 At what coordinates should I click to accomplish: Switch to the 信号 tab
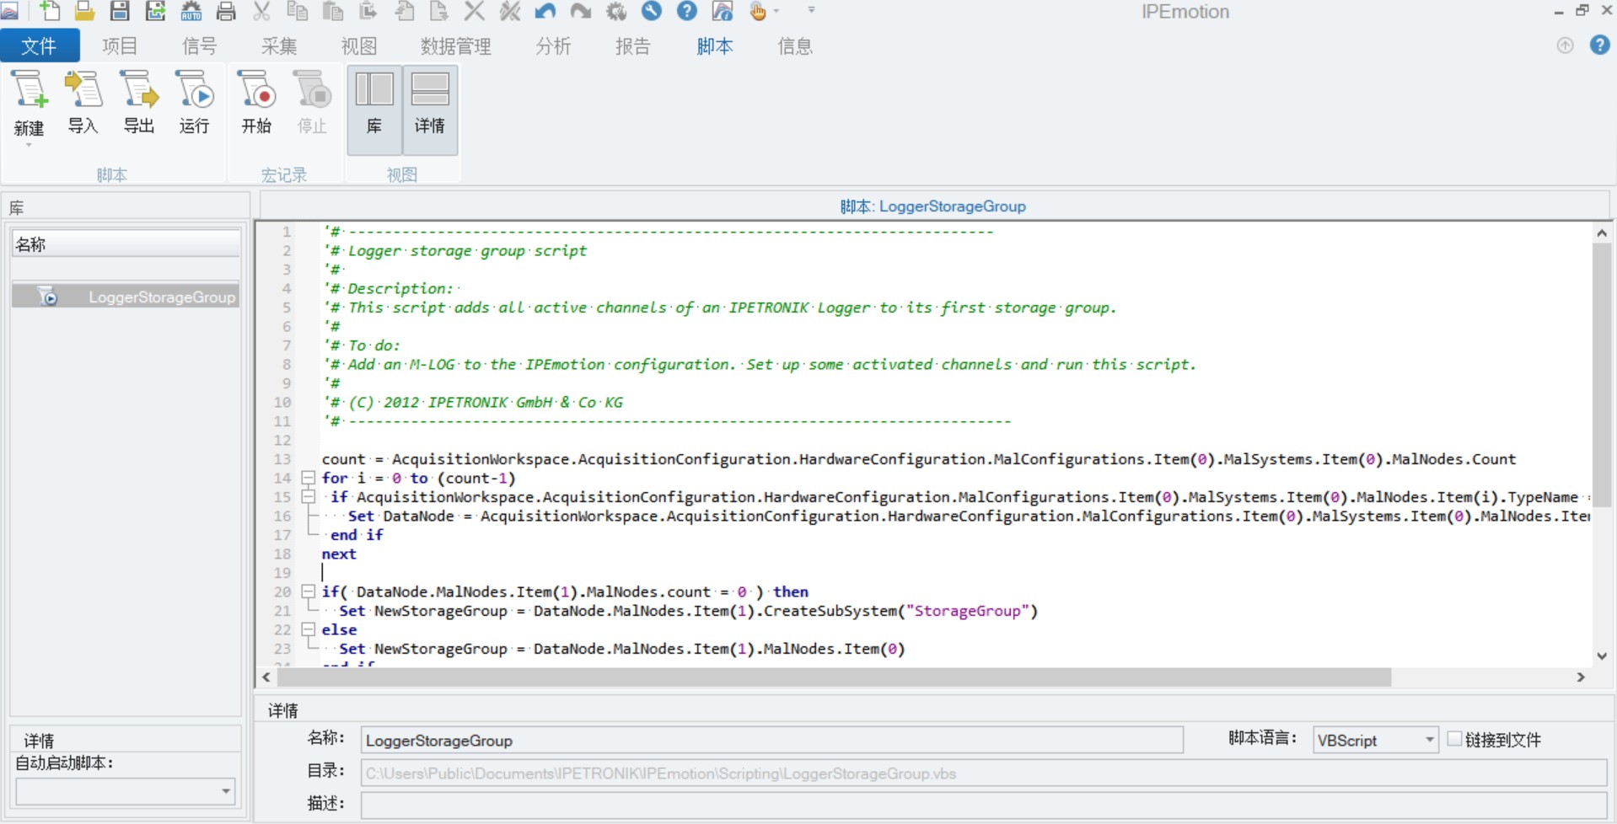pos(200,45)
